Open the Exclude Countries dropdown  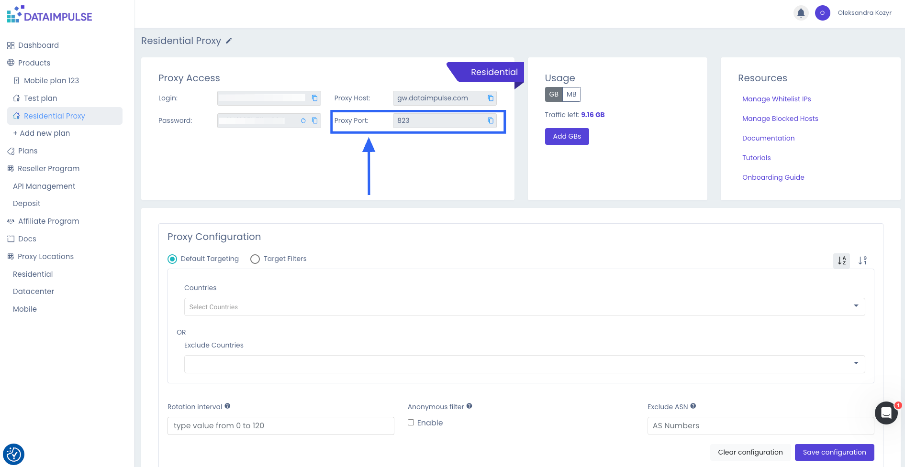(x=524, y=364)
